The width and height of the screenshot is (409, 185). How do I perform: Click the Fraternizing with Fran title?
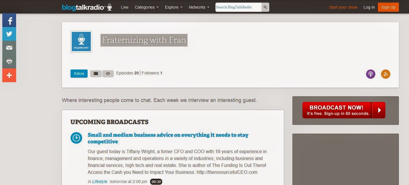tap(144, 40)
